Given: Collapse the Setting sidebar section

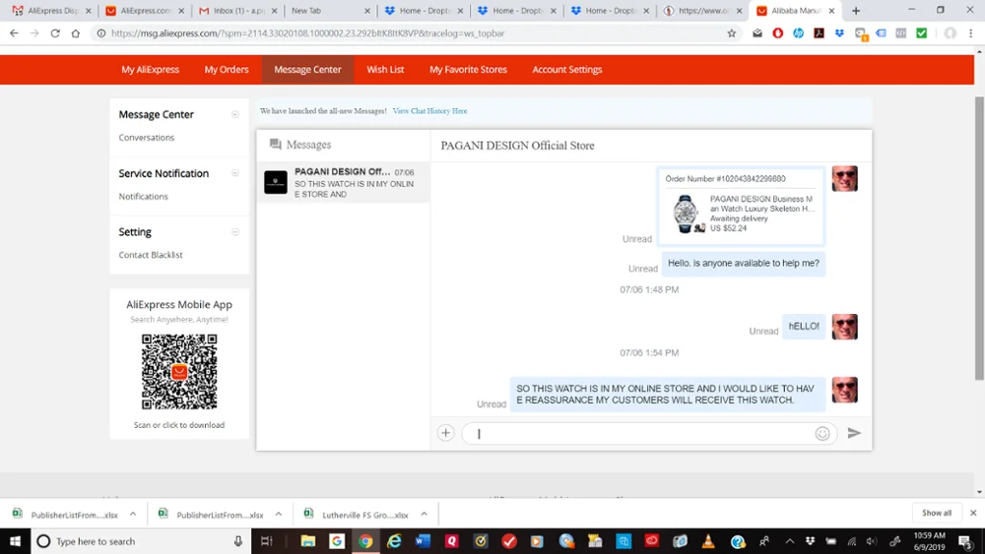Looking at the screenshot, I should [x=235, y=232].
